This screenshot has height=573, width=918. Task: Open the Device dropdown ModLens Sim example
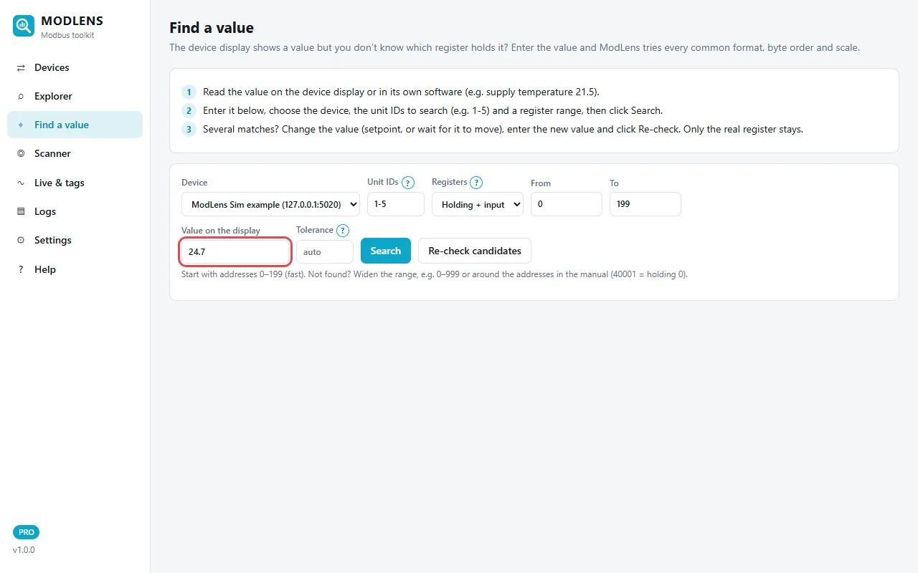[x=270, y=204]
